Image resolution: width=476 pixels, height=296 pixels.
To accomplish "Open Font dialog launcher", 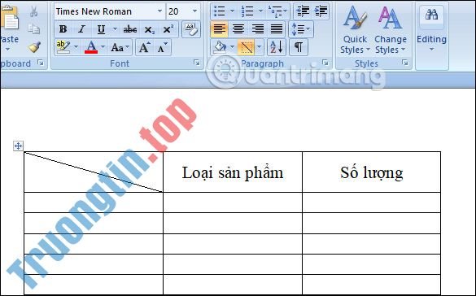I will point(197,63).
